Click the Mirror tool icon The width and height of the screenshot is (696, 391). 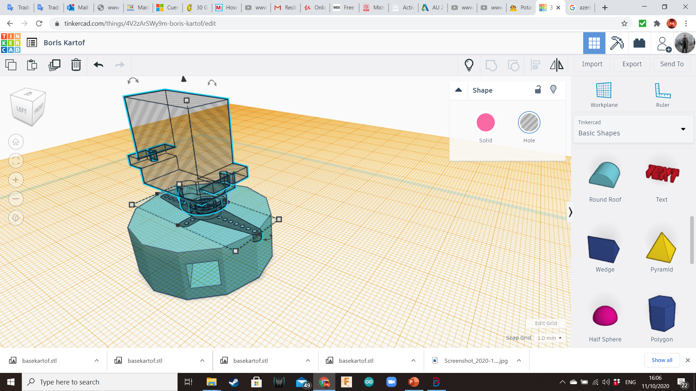tap(556, 65)
